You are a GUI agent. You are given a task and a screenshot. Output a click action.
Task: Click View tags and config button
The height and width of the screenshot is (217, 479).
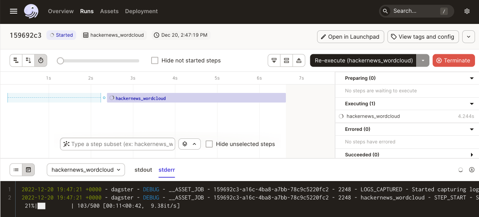423,37
